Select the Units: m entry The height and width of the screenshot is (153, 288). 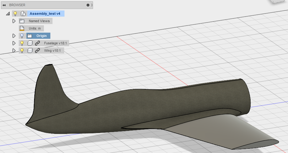click(x=35, y=28)
